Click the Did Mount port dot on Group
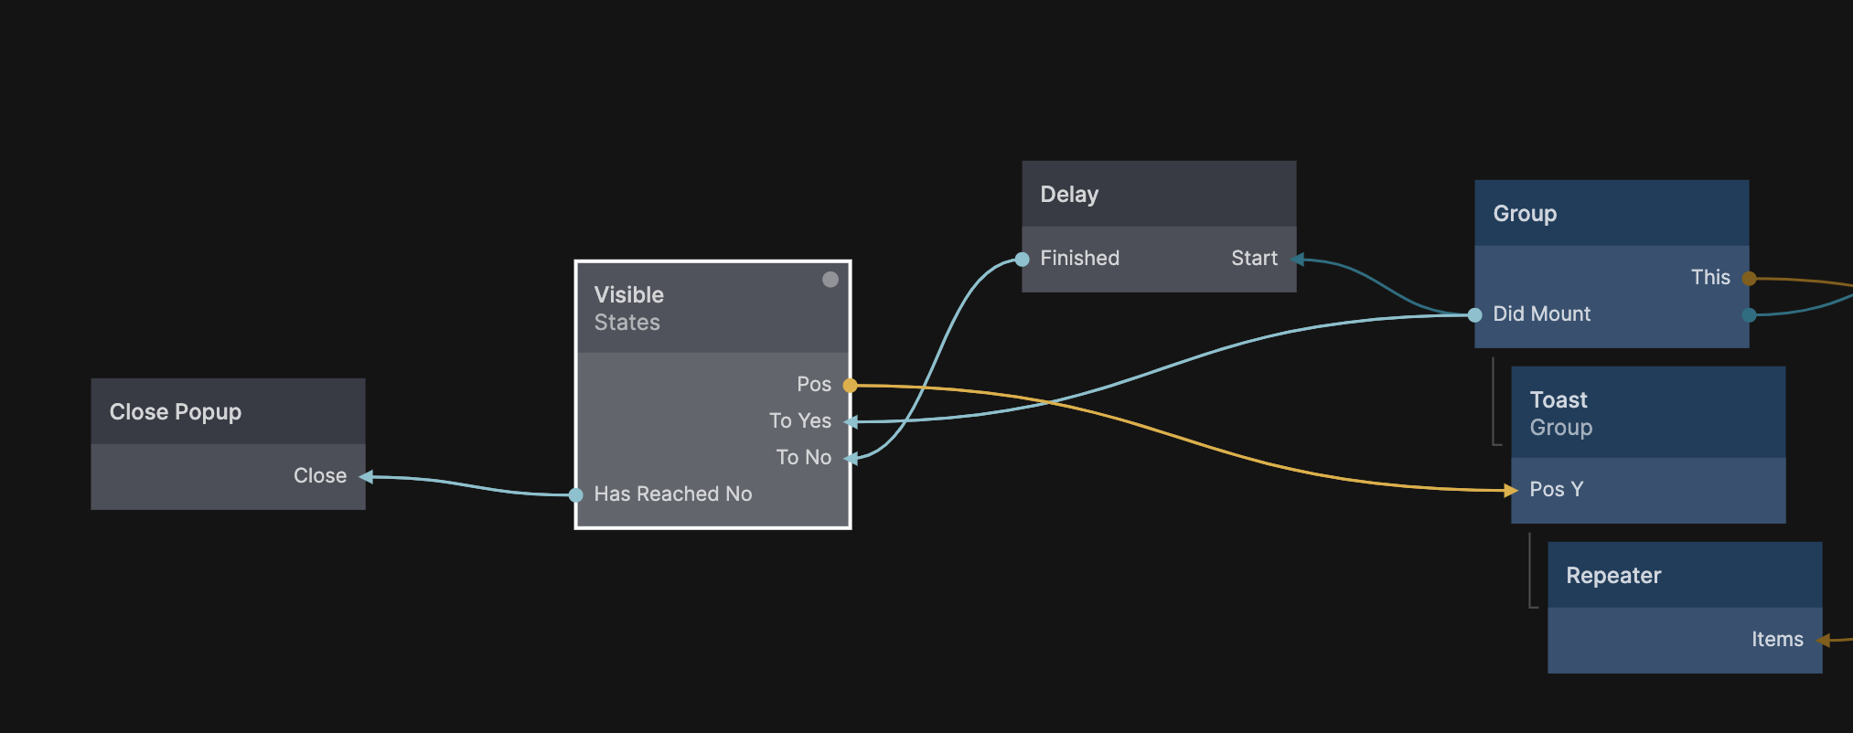 coord(1474,315)
